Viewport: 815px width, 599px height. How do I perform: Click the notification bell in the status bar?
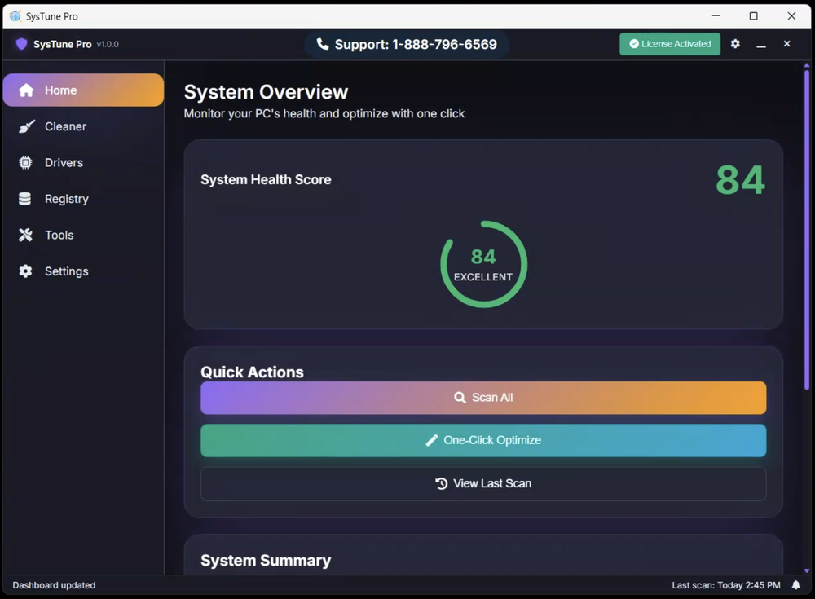click(795, 584)
